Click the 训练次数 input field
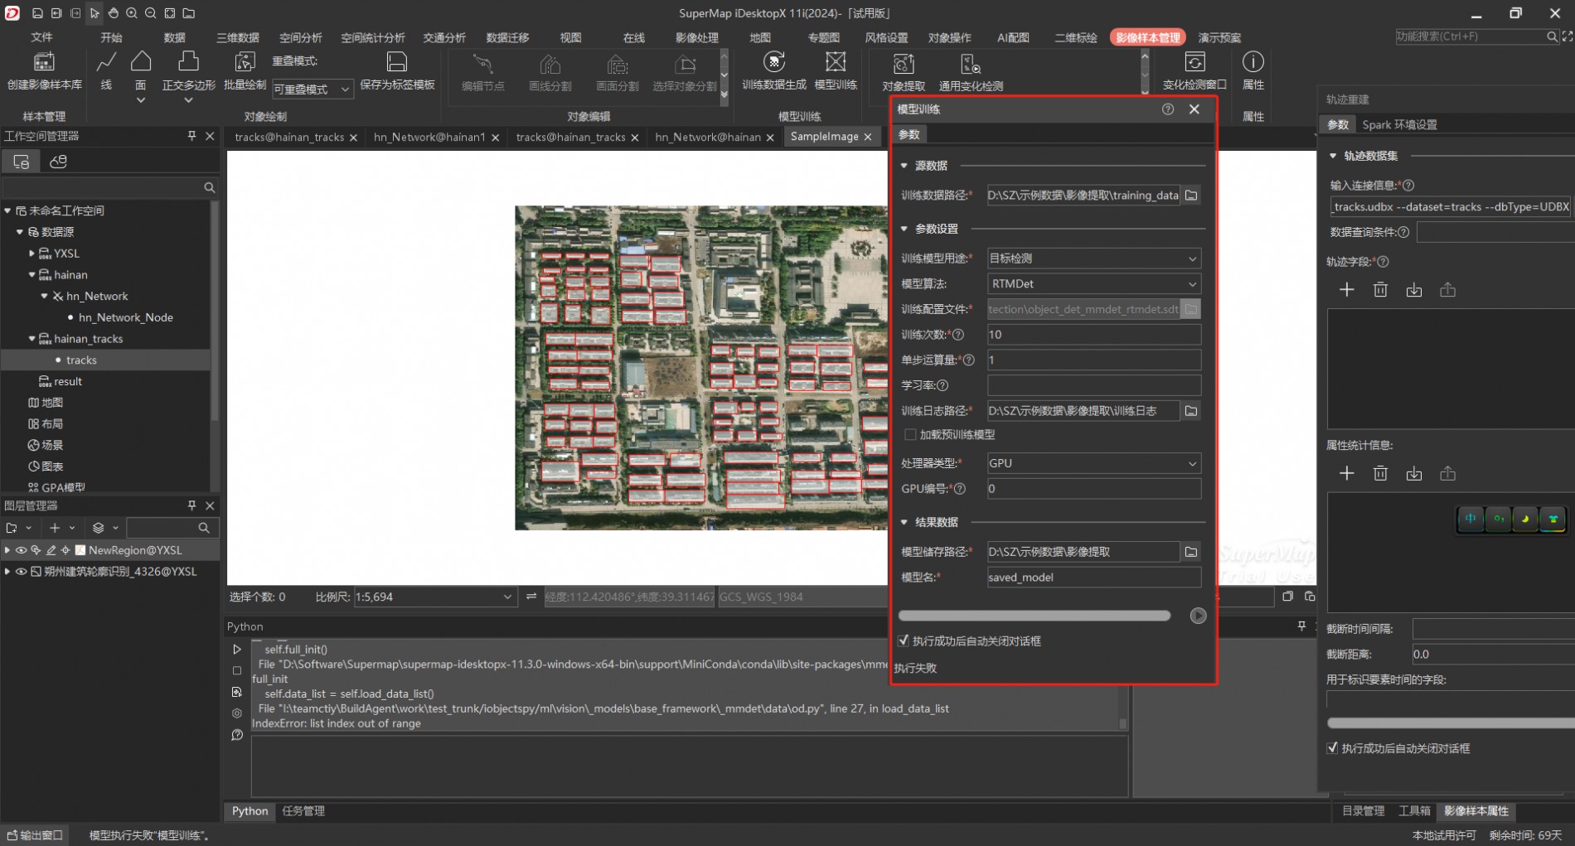 [x=1093, y=335]
